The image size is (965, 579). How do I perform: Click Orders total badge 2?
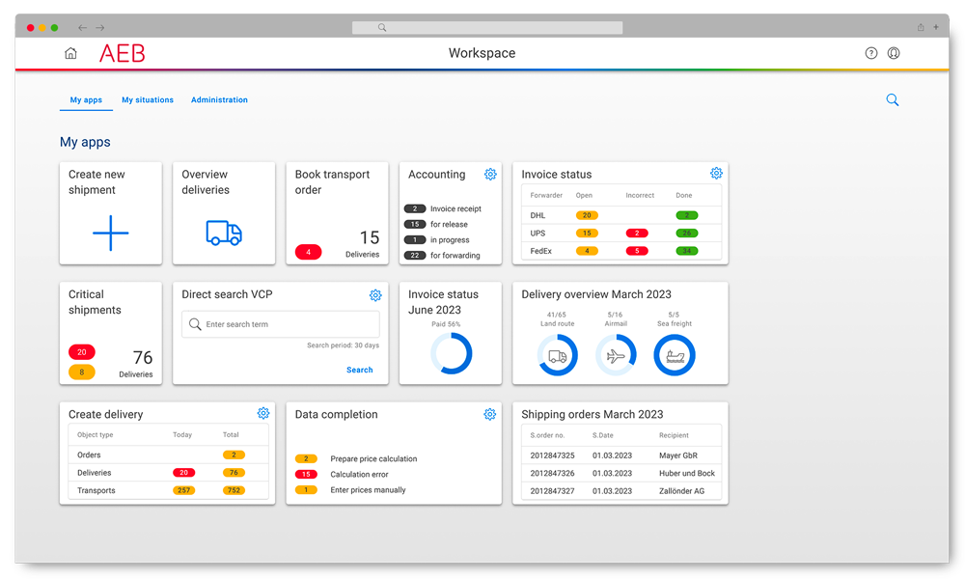click(x=234, y=455)
